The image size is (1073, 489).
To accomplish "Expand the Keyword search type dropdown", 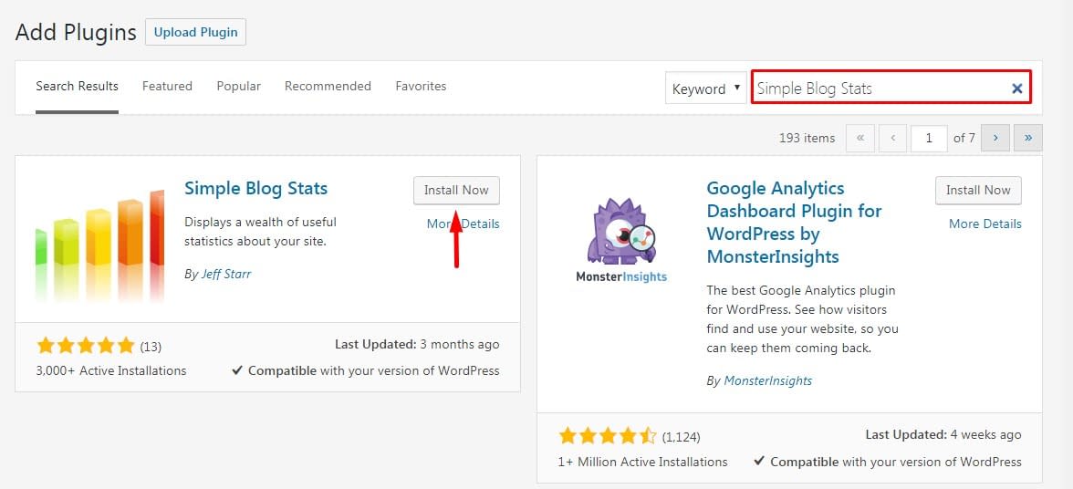I will pyautogui.click(x=705, y=88).
